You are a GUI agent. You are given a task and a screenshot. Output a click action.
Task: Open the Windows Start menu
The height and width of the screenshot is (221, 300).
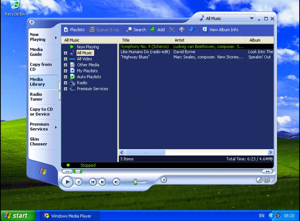click(x=18, y=216)
